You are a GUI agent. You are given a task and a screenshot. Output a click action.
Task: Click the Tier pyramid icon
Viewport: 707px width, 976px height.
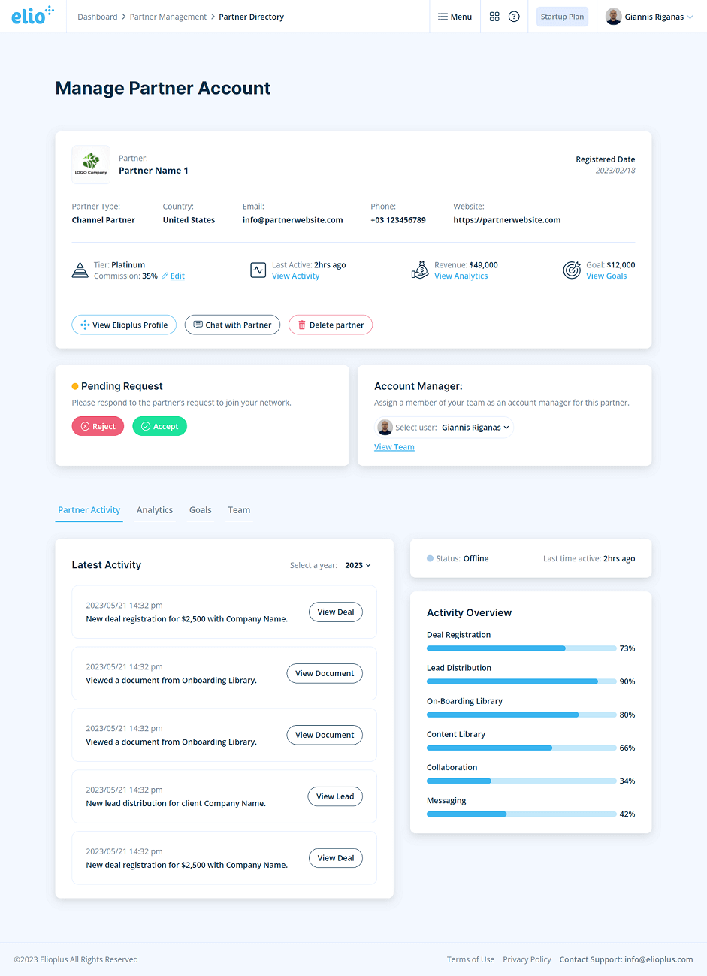80,270
